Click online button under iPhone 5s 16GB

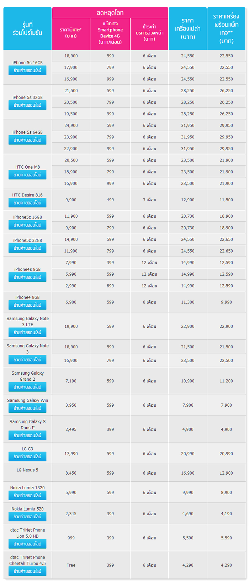pos(27,70)
